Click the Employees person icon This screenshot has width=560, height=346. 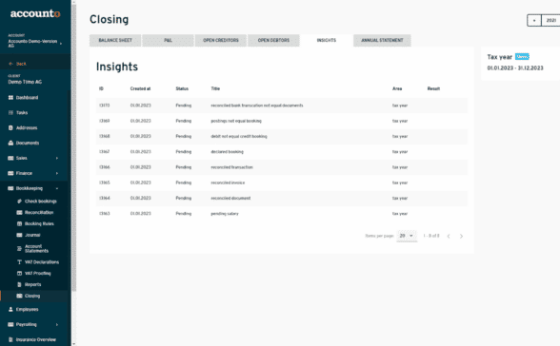(x=10, y=309)
